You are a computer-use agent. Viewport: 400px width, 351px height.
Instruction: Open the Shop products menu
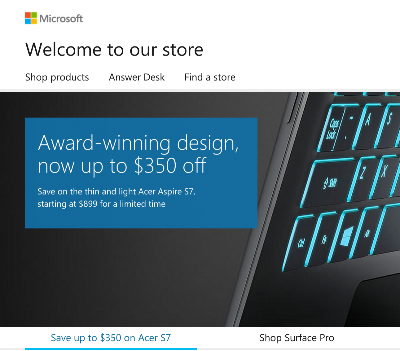pyautogui.click(x=57, y=77)
